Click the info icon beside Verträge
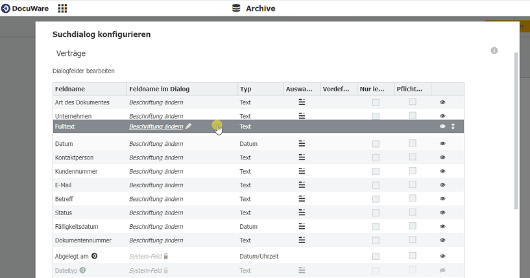Image resolution: width=530 pixels, height=278 pixels. pyautogui.click(x=494, y=51)
